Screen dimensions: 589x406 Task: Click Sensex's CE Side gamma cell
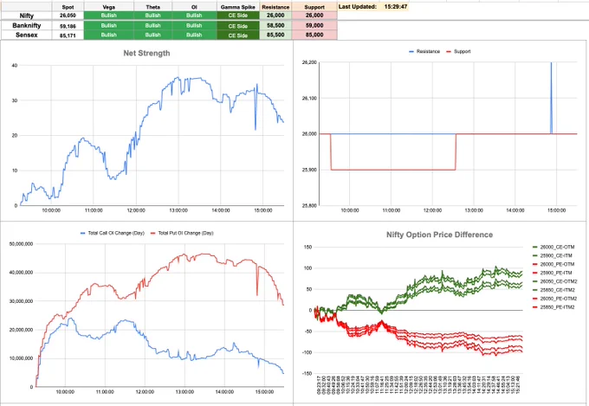[238, 35]
